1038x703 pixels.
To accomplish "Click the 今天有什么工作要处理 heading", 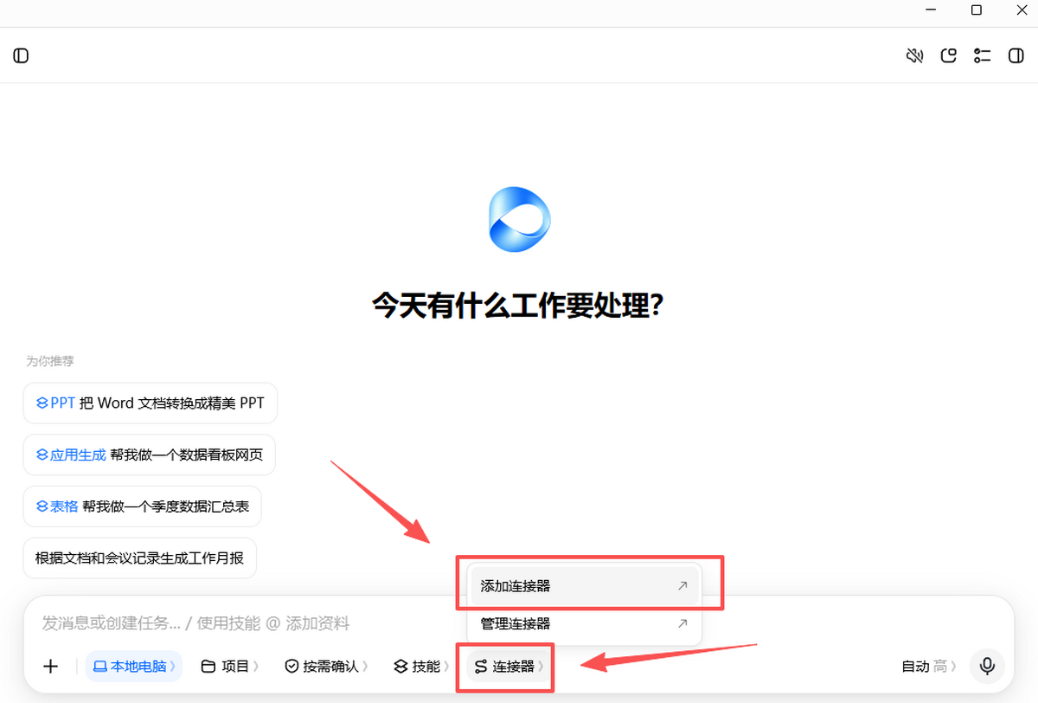I will click(x=519, y=305).
